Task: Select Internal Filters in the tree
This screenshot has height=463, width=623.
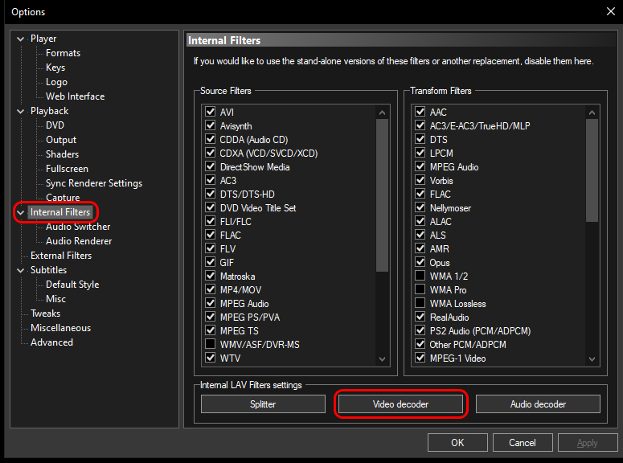Action: coord(60,212)
